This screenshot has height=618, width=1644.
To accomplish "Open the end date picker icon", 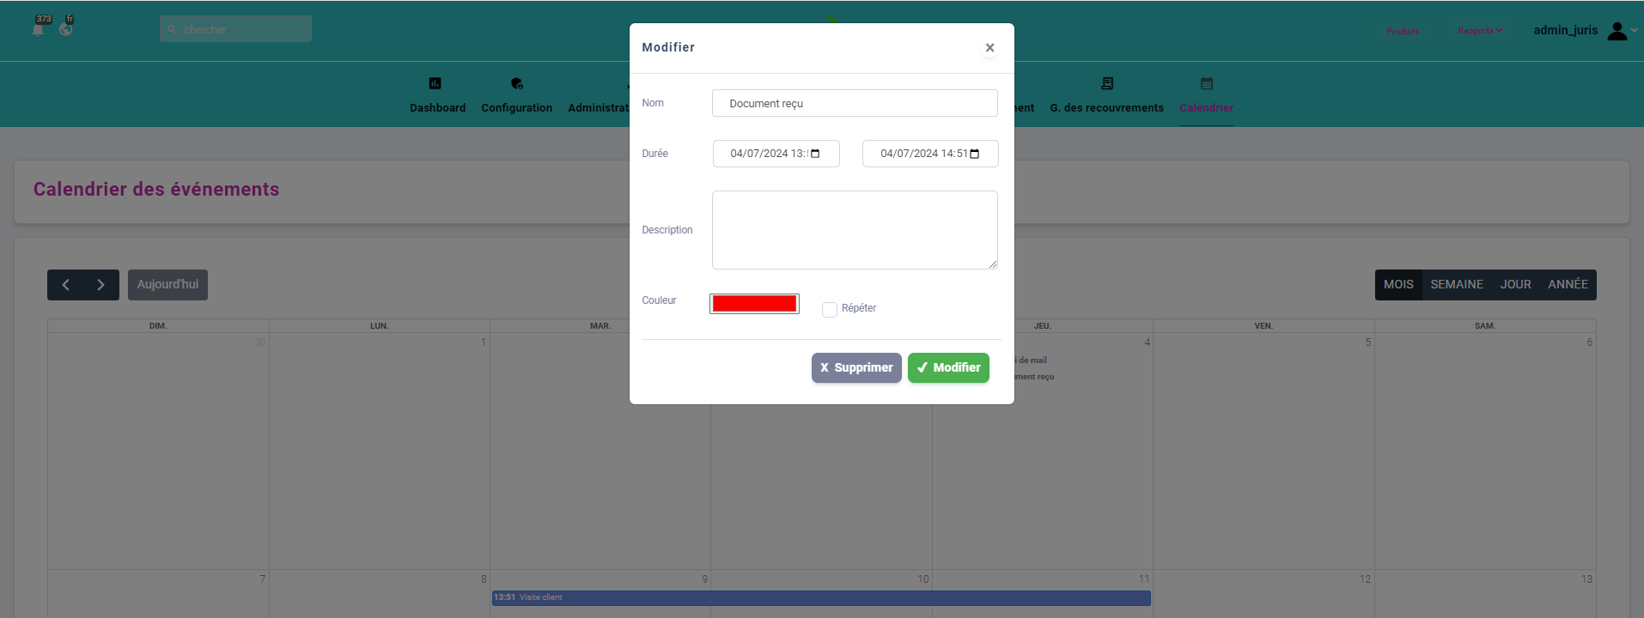I will [974, 154].
